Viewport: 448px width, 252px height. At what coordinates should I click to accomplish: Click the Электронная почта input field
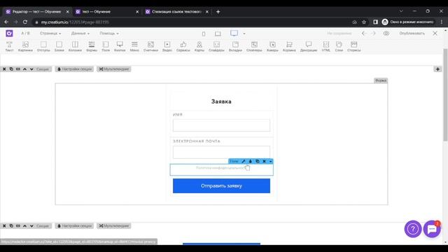tap(221, 152)
